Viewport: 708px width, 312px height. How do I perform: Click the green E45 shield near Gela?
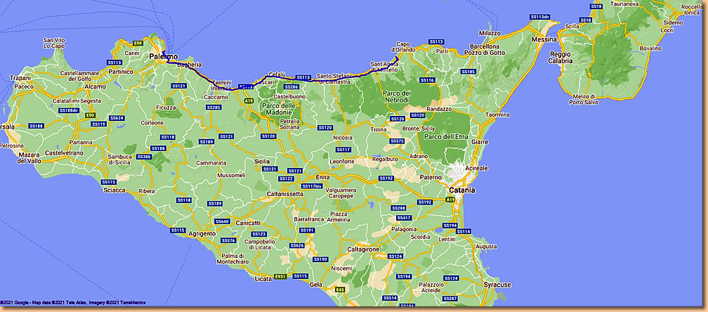click(x=341, y=289)
